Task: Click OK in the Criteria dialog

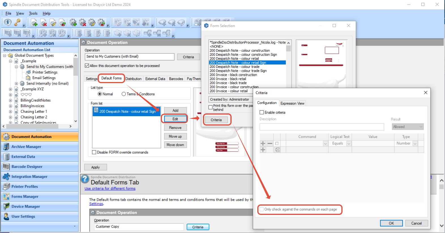Action: tap(391, 223)
